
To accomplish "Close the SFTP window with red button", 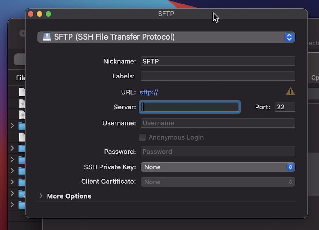I will pyautogui.click(x=31, y=14).
